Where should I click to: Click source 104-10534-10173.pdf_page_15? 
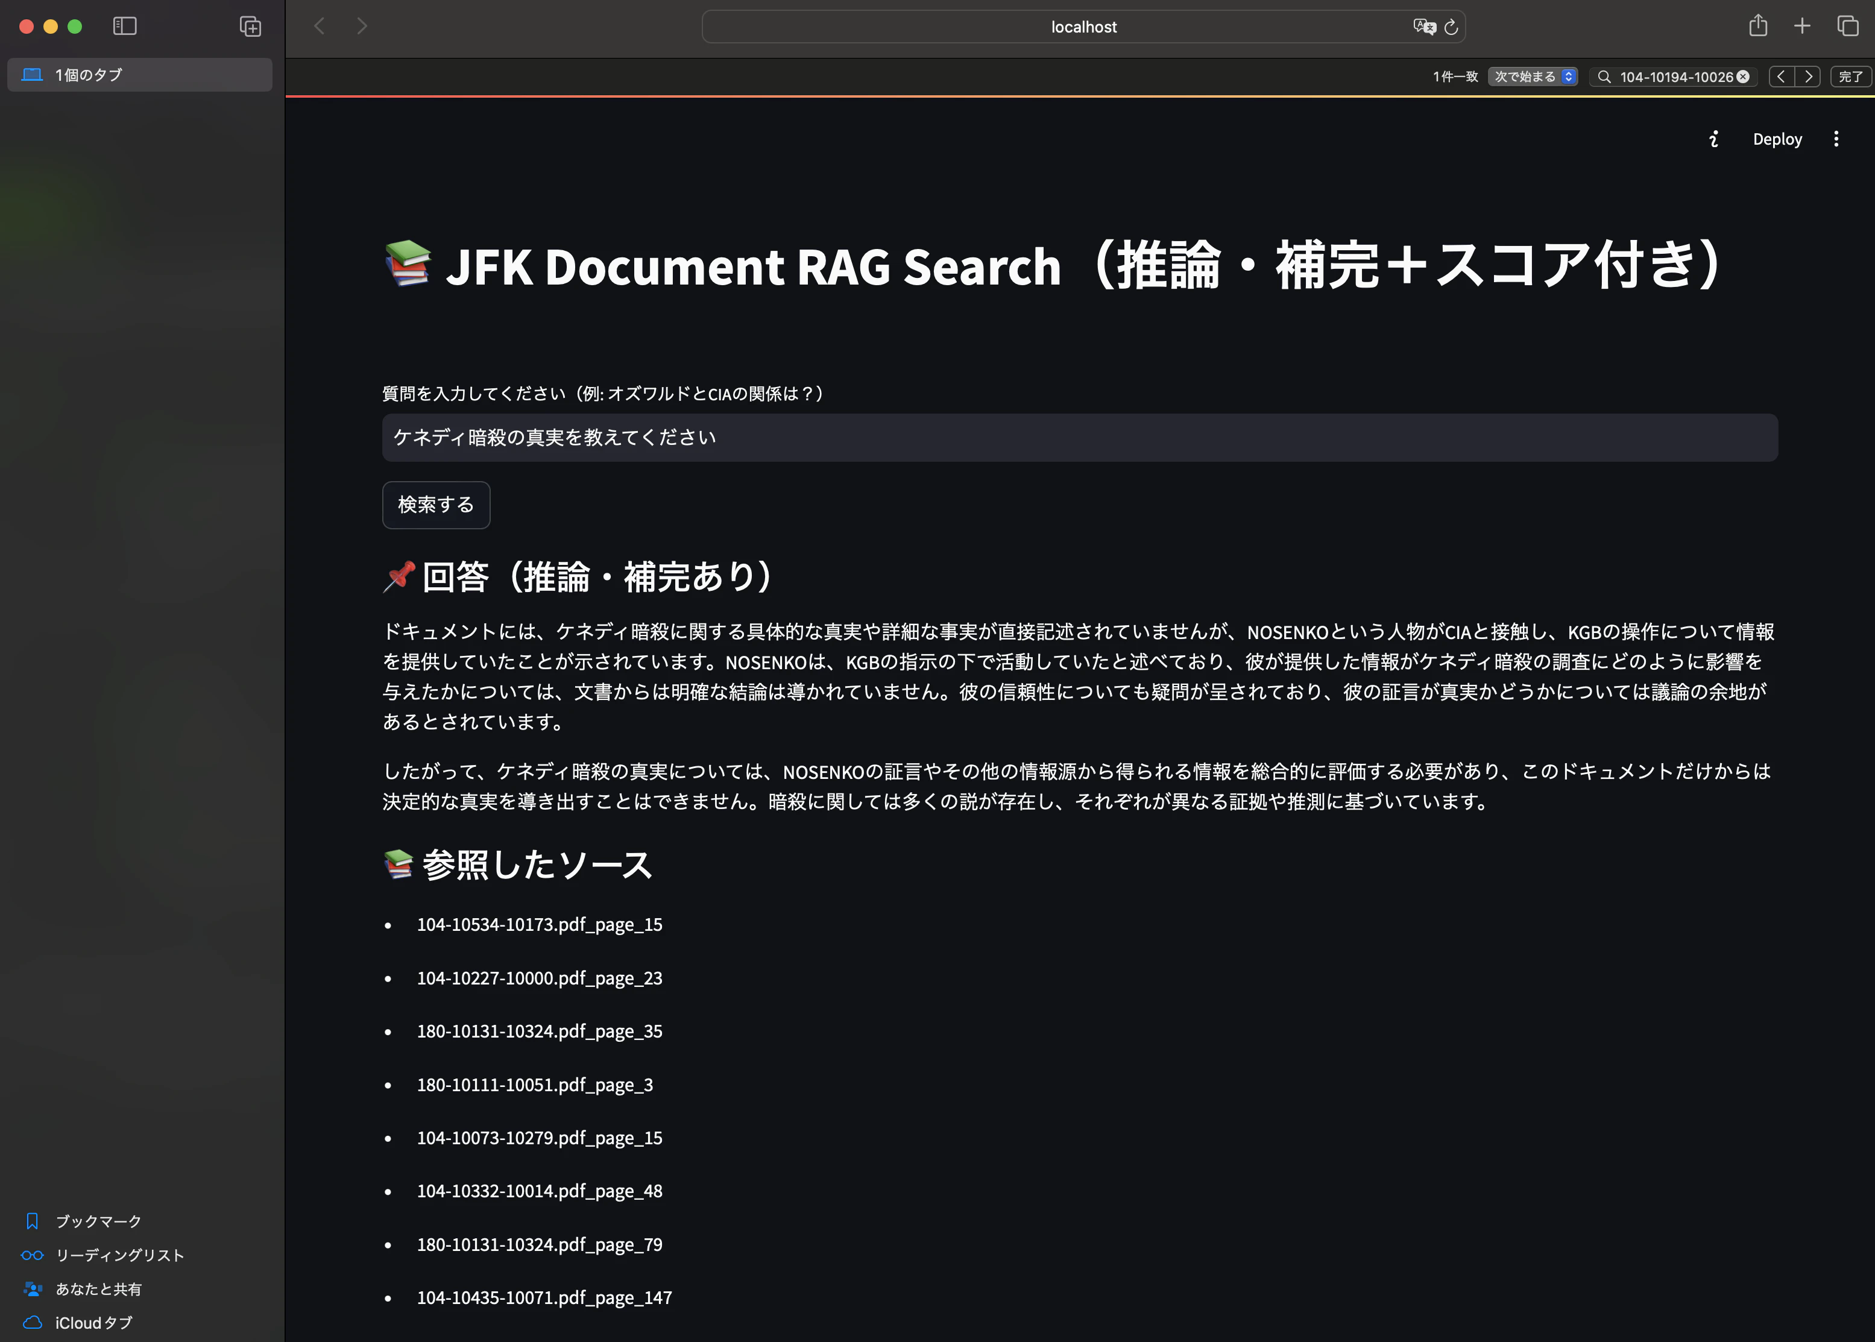(540, 925)
